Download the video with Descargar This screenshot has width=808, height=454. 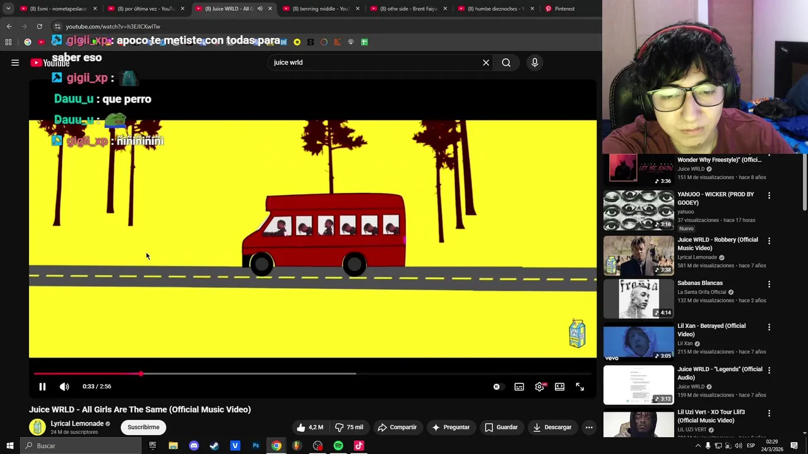click(x=552, y=427)
